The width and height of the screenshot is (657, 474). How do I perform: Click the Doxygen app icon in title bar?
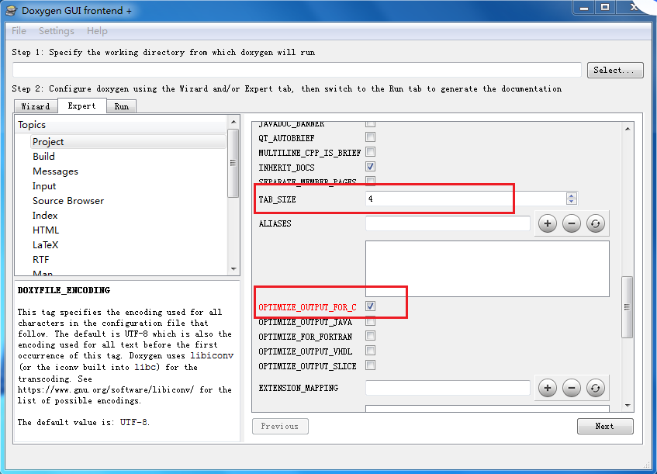12,11
